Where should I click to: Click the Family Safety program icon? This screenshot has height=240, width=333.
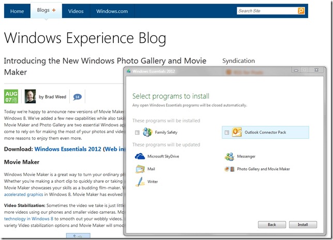tap(147, 133)
